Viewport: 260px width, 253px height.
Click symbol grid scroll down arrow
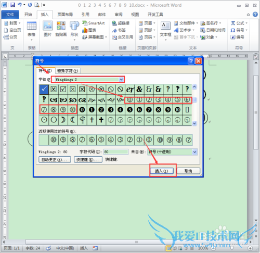click(x=194, y=123)
